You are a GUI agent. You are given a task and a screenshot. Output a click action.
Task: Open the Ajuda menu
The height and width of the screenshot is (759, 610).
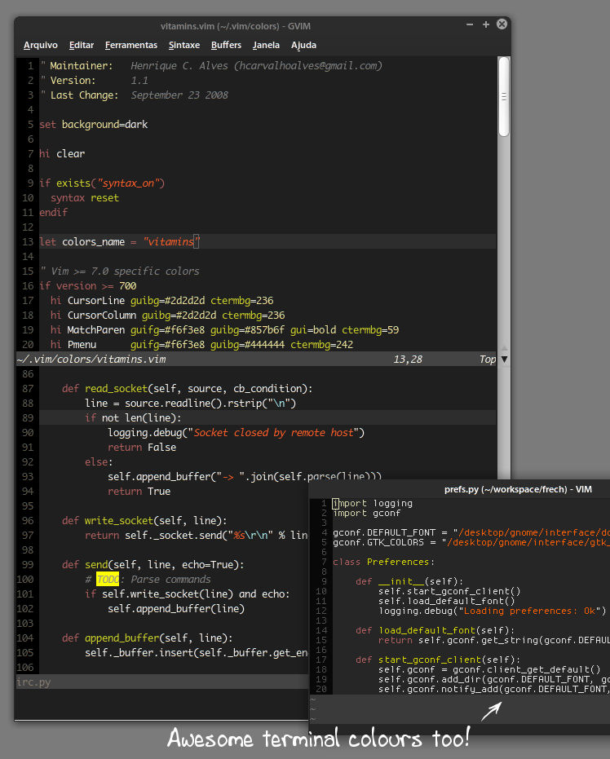303,45
